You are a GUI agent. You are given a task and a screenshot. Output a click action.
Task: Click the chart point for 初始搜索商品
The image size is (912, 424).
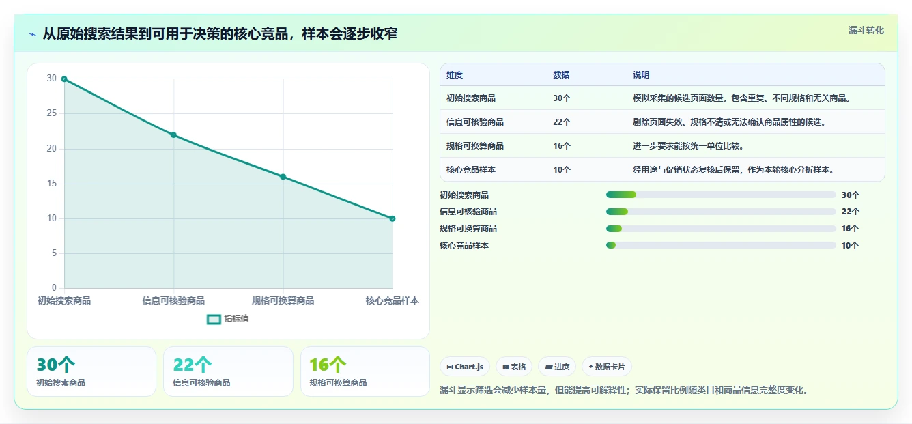(64, 79)
